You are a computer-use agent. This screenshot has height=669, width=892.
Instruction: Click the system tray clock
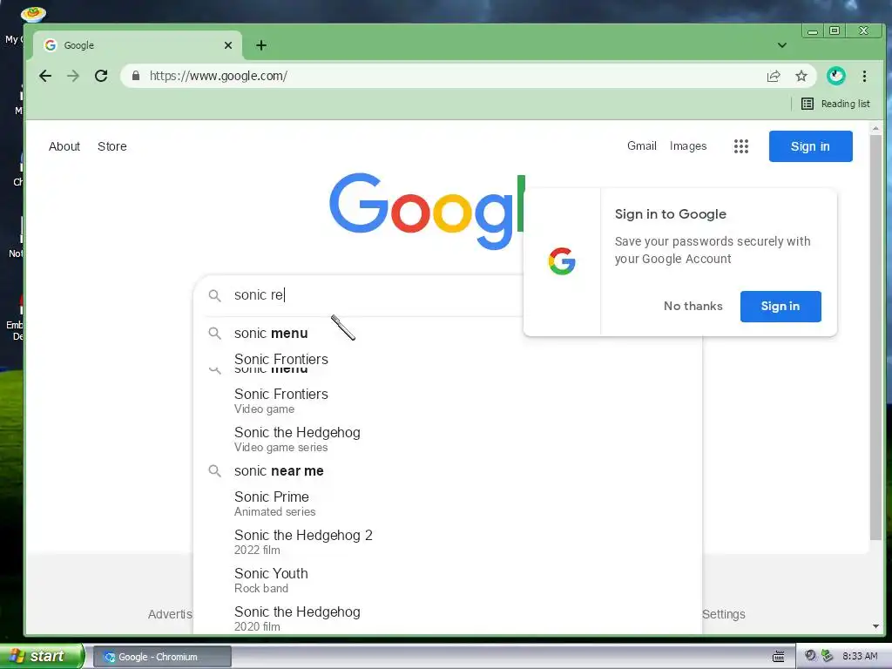click(860, 656)
